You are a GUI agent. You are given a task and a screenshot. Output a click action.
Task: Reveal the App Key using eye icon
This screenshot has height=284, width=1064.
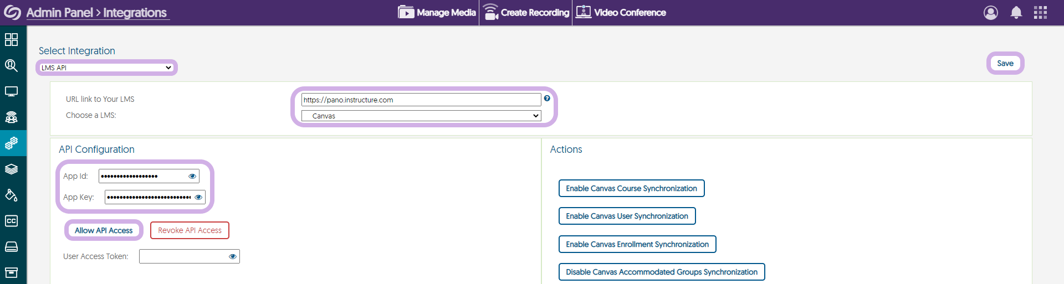tap(198, 197)
